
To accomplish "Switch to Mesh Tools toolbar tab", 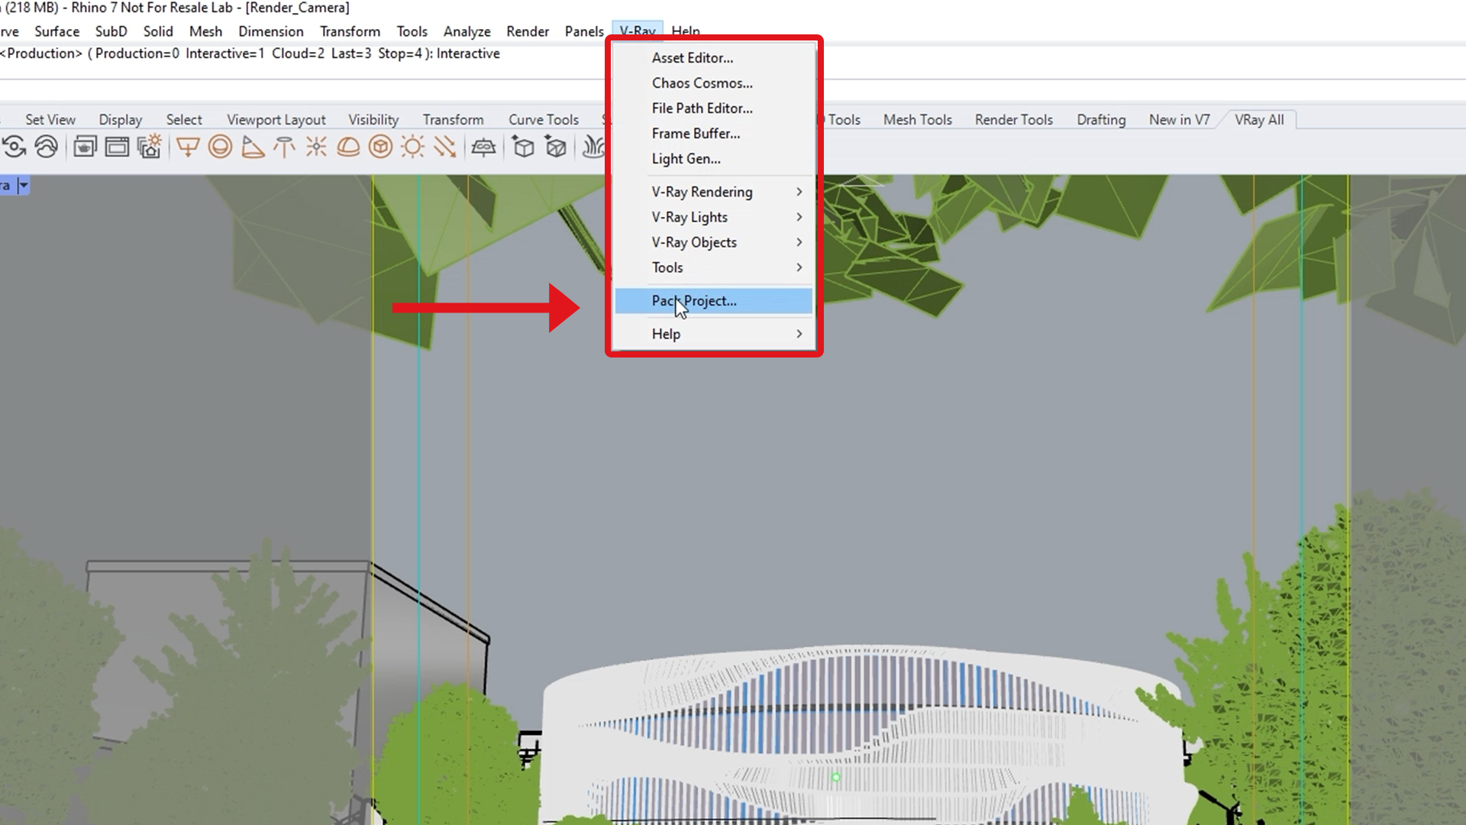I will click(x=918, y=120).
